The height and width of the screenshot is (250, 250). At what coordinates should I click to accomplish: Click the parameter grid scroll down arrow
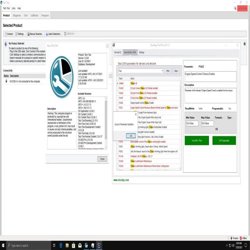point(181,168)
